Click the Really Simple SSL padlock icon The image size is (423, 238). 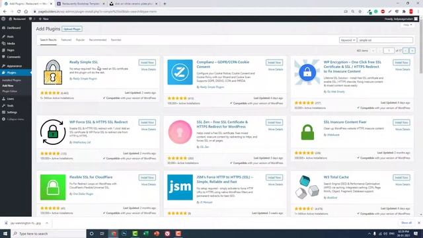tap(53, 72)
